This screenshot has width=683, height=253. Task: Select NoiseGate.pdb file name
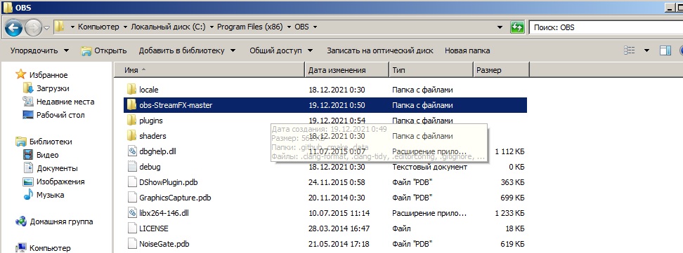click(x=164, y=245)
